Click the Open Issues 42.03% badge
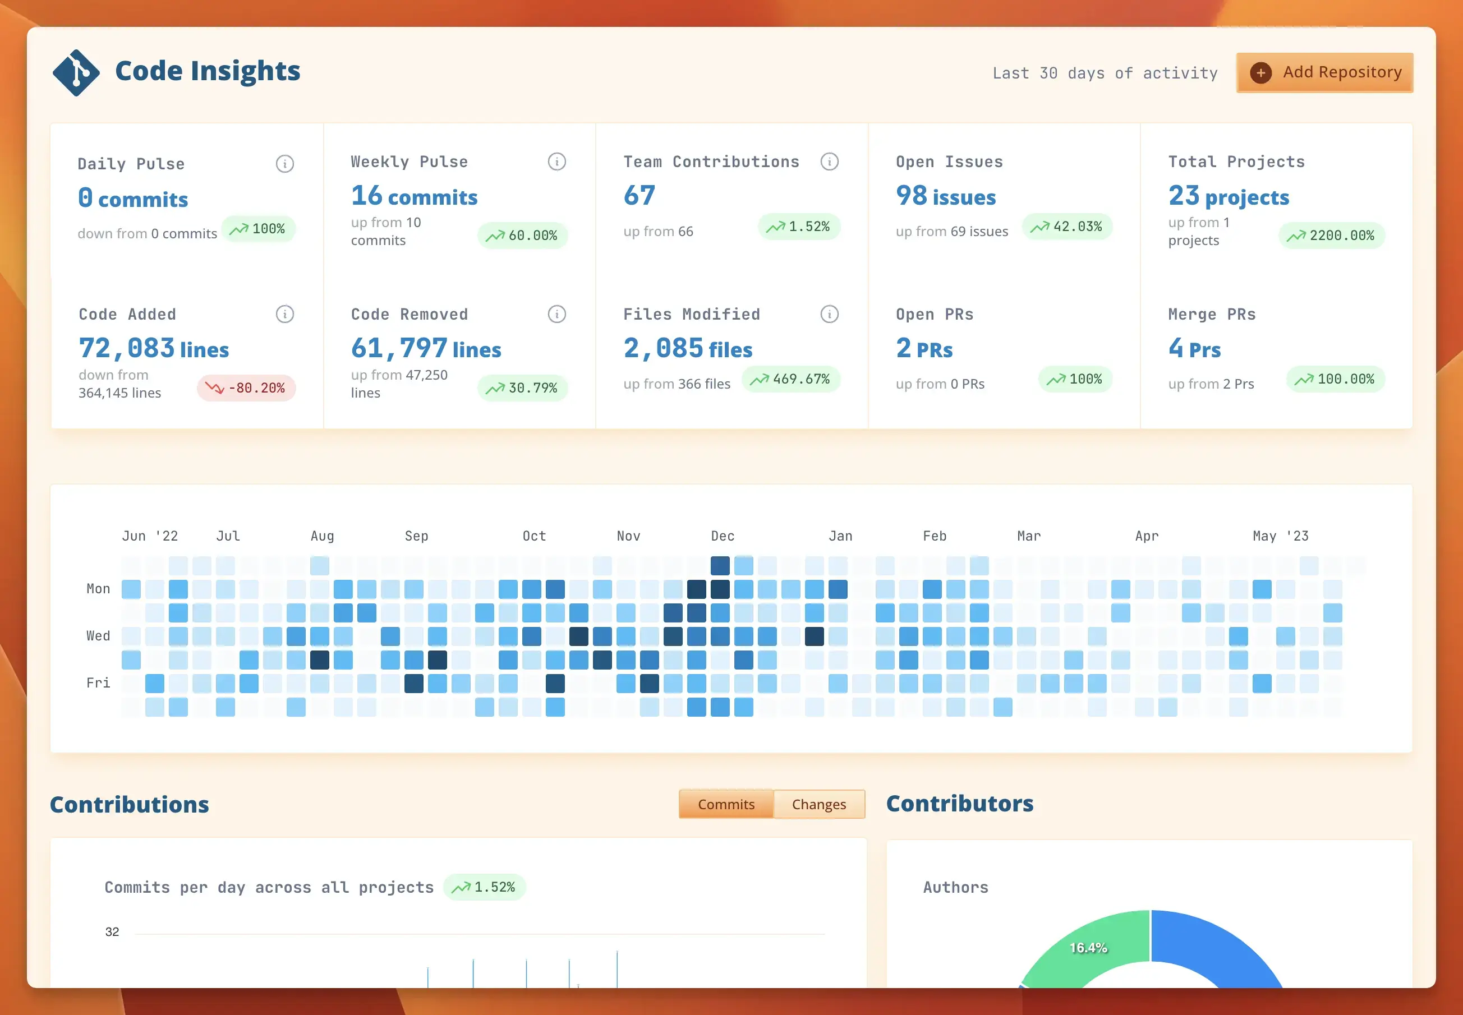 (1067, 227)
